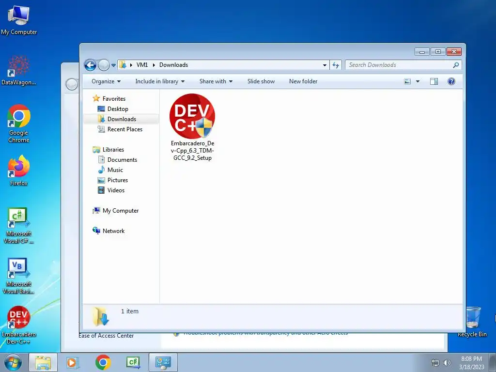Open My Computer desktop icon

(x=19, y=20)
